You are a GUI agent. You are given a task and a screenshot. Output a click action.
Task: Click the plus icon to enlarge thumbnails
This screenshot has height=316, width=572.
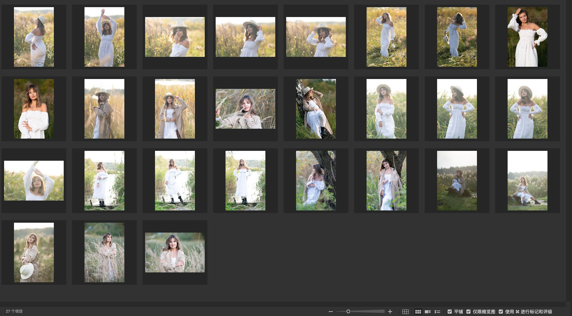click(x=390, y=312)
